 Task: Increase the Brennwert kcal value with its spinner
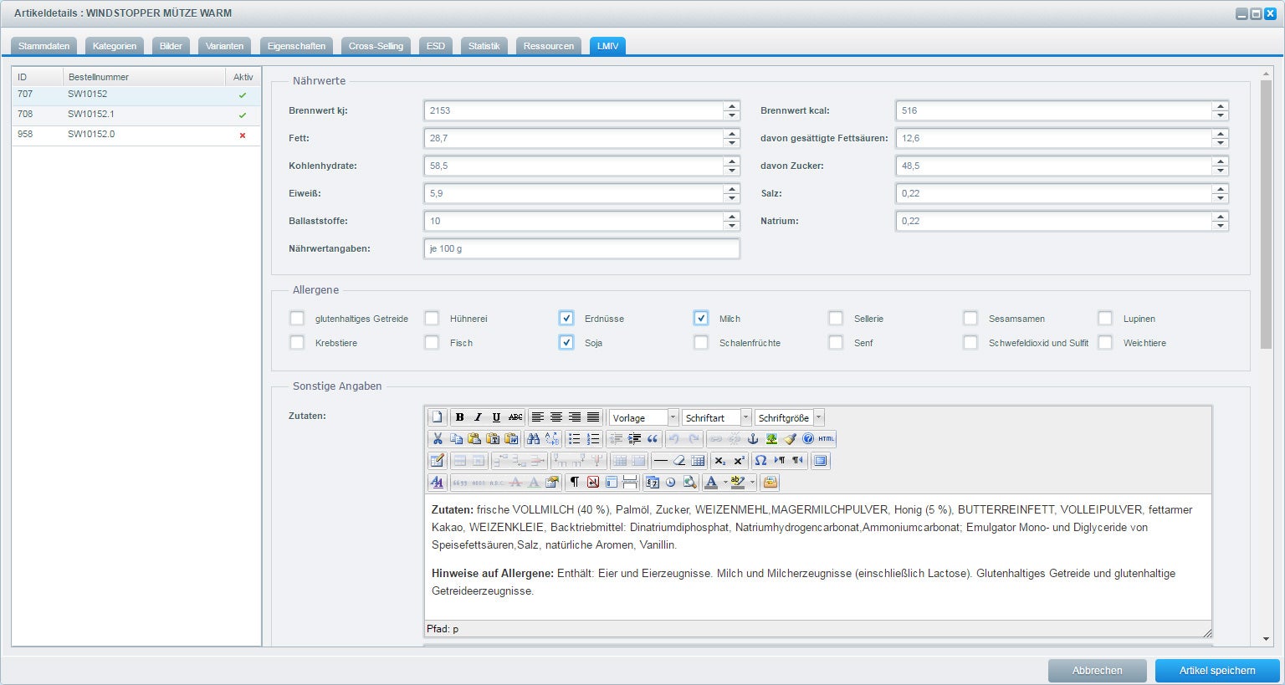tap(1221, 105)
